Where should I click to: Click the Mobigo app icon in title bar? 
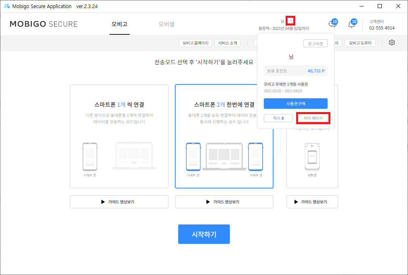7,6
